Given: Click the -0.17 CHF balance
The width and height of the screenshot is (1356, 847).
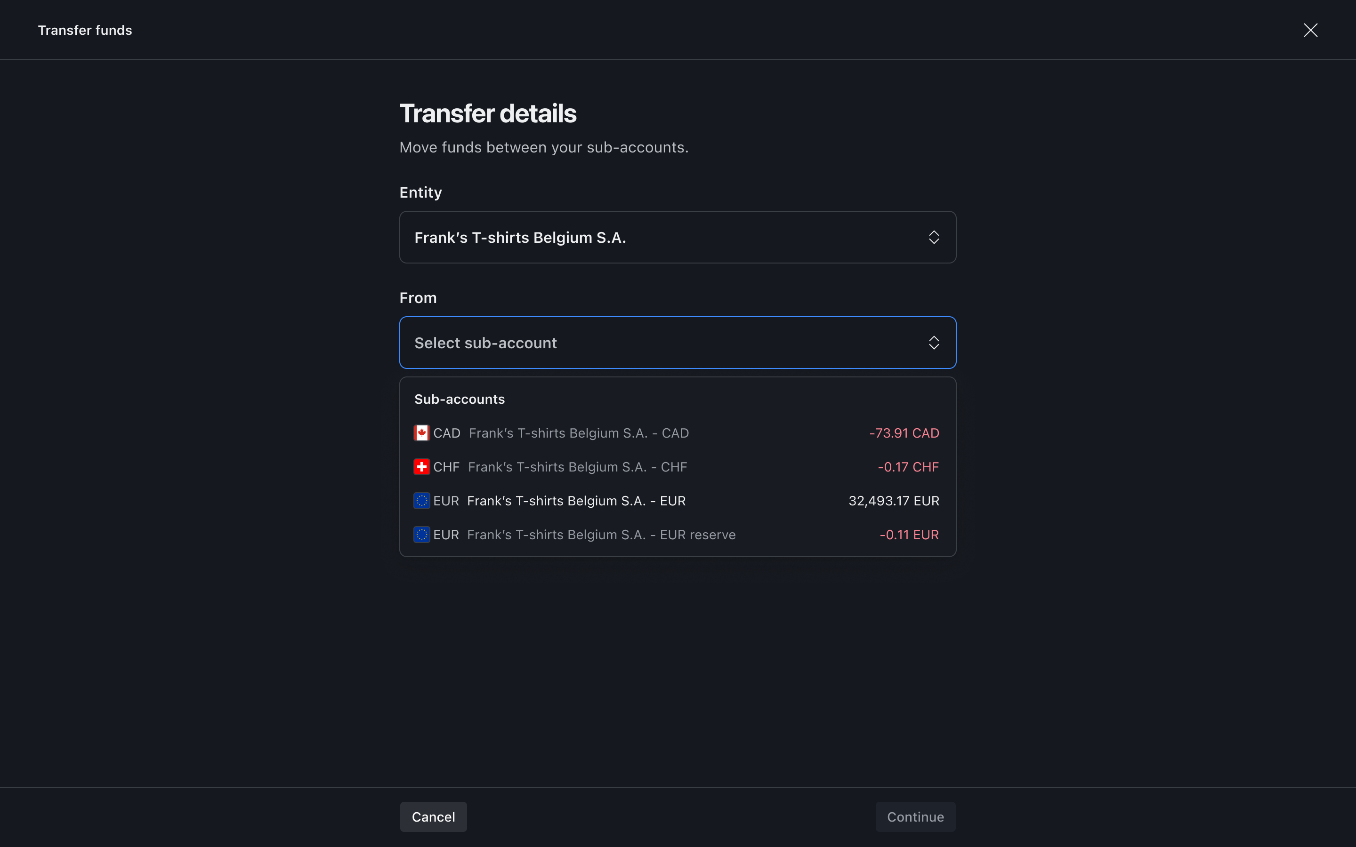Looking at the screenshot, I should point(908,467).
